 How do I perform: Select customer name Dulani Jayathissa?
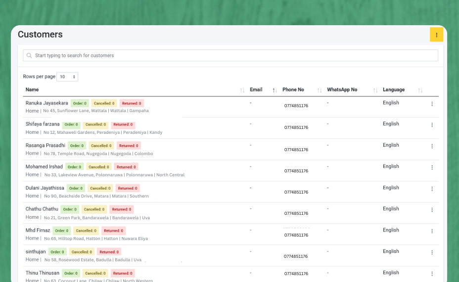click(x=45, y=188)
